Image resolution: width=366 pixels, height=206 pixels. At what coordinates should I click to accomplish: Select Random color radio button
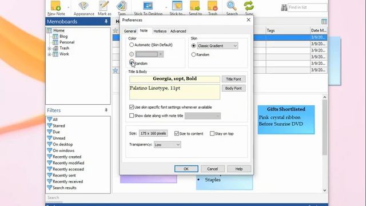click(x=132, y=62)
